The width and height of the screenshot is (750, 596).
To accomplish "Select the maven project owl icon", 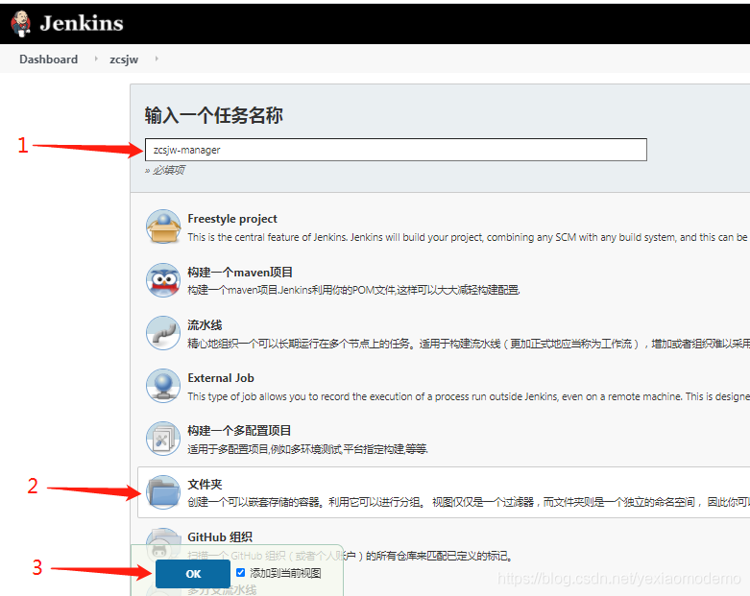I will 163,280.
